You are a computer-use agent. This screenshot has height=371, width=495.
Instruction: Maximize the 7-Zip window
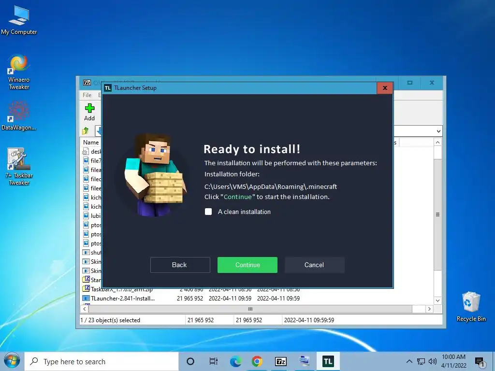tap(410, 83)
